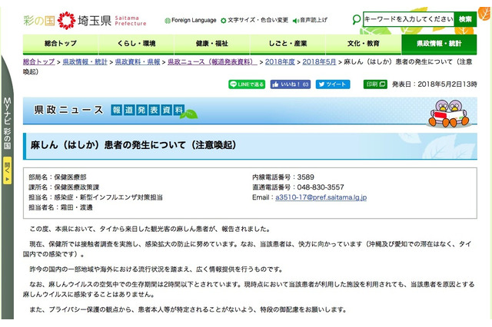Screen dimensions: 492x327
Task: Select the 課所名:保健医療政策課 text
Action: click(x=64, y=187)
